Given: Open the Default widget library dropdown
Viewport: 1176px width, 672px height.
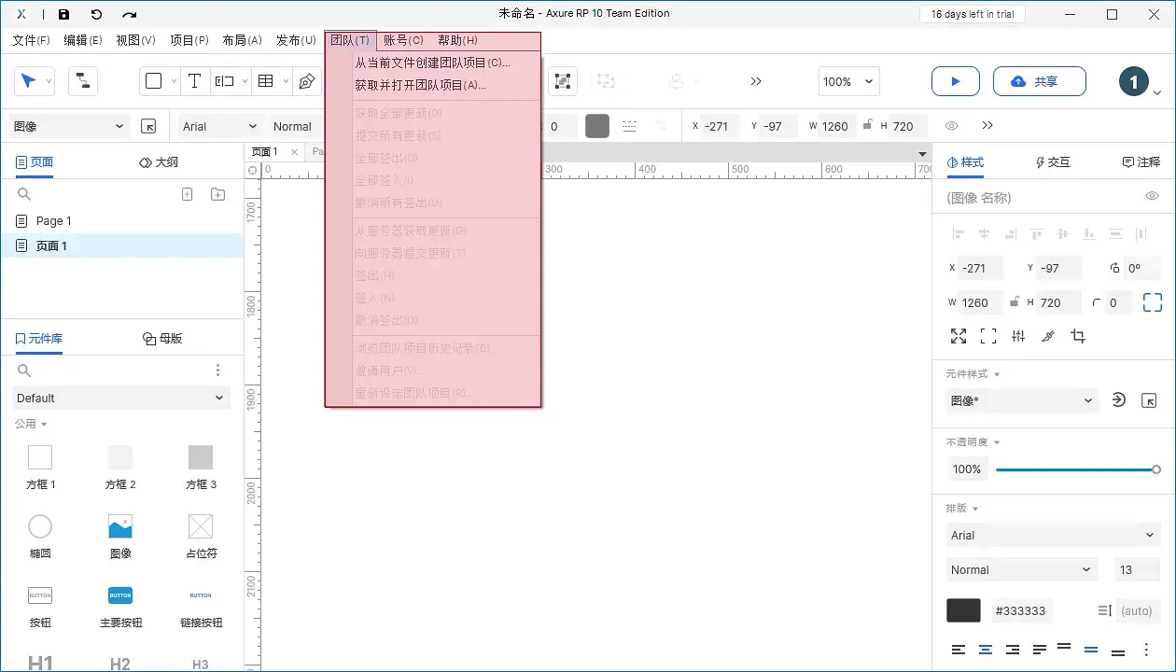Looking at the screenshot, I should pos(120,398).
